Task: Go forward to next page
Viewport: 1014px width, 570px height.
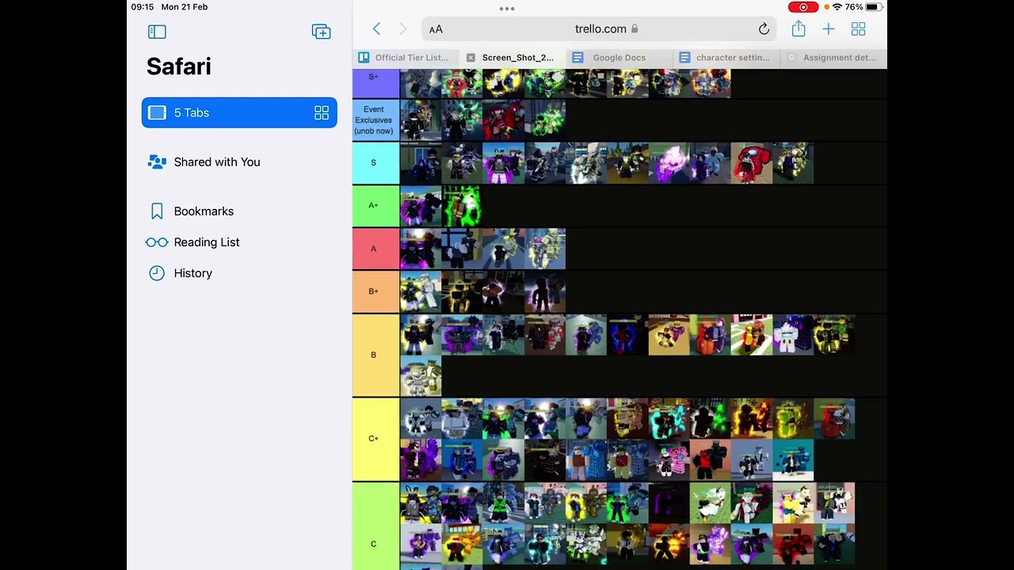Action: pos(402,29)
